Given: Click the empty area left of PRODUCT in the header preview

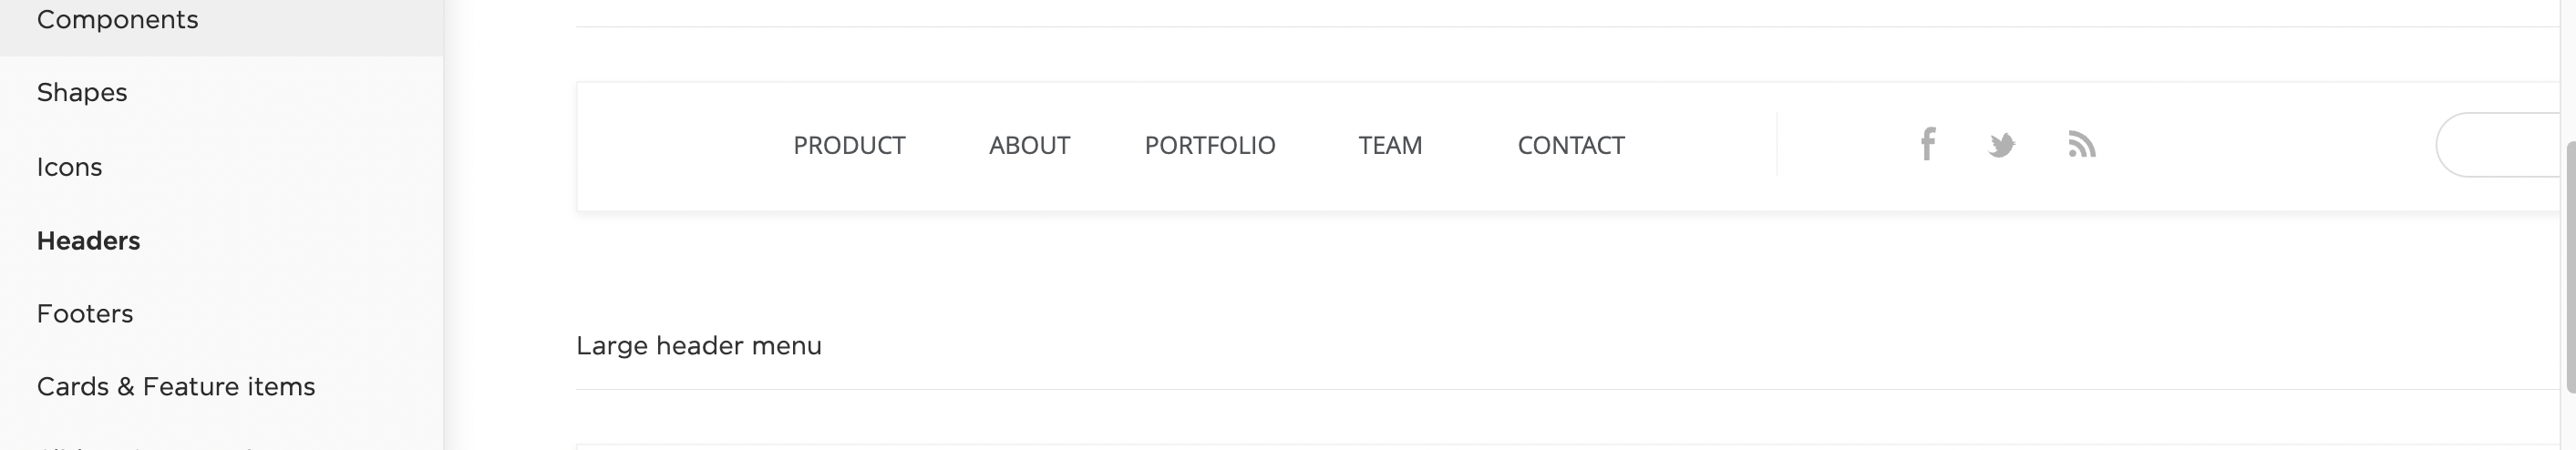Looking at the screenshot, I should (680, 146).
